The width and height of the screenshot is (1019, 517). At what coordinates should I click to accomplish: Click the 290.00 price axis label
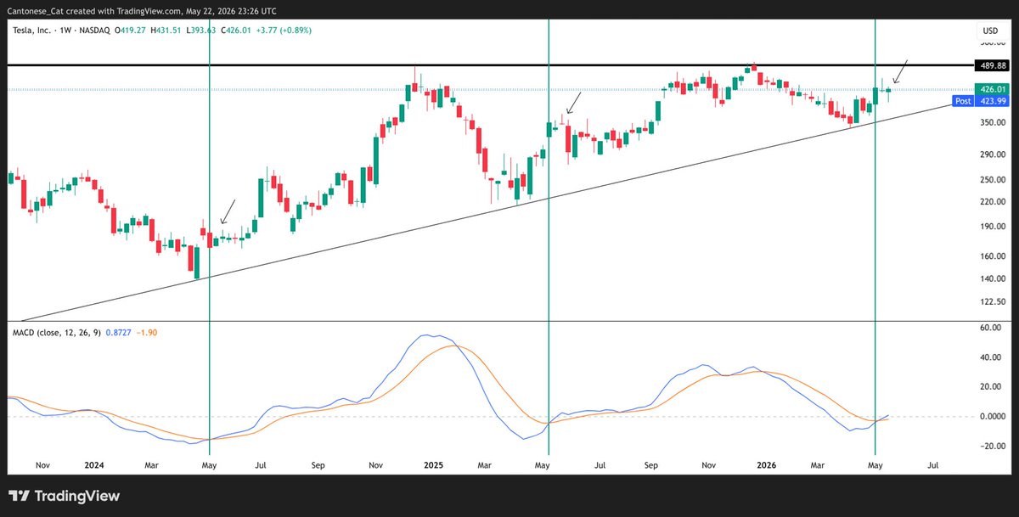[x=994, y=155]
